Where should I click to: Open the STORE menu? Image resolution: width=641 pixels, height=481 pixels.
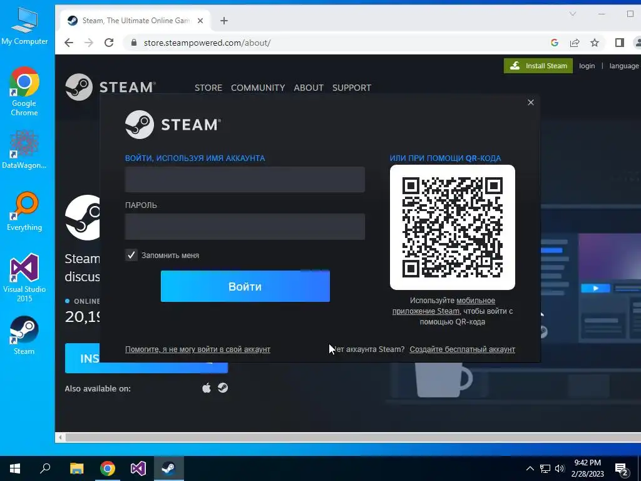tap(208, 88)
